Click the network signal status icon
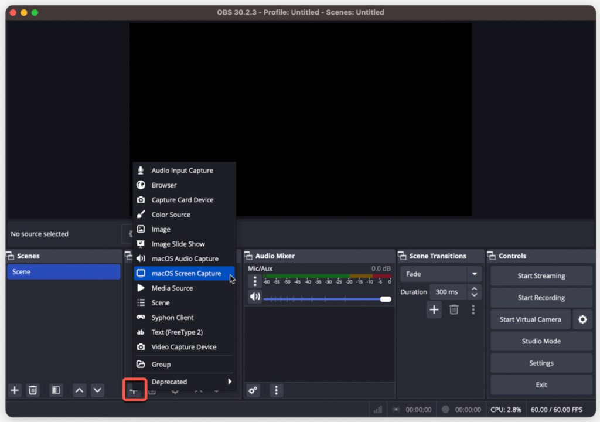Viewport: 600px width, 422px height. tap(378, 409)
